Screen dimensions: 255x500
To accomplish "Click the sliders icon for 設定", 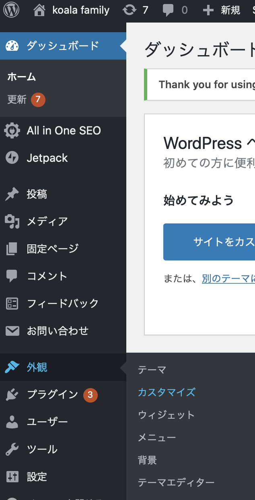I will tap(12, 477).
